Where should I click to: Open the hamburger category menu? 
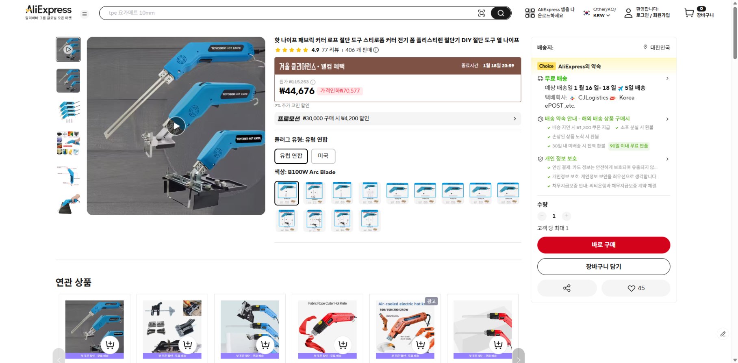(85, 14)
